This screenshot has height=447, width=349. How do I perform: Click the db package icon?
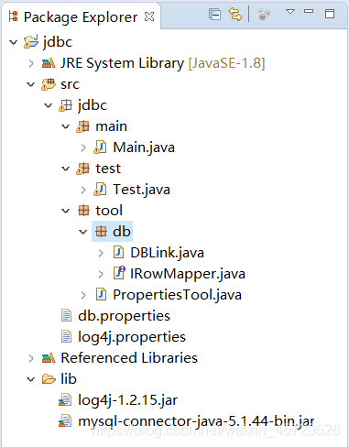pyautogui.click(x=101, y=232)
